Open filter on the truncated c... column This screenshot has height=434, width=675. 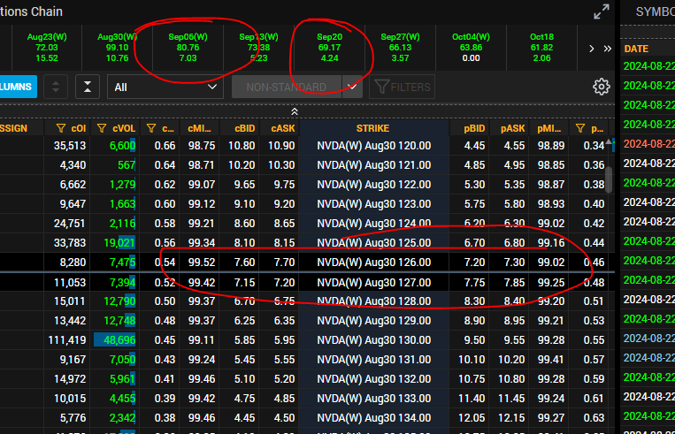[x=151, y=128]
